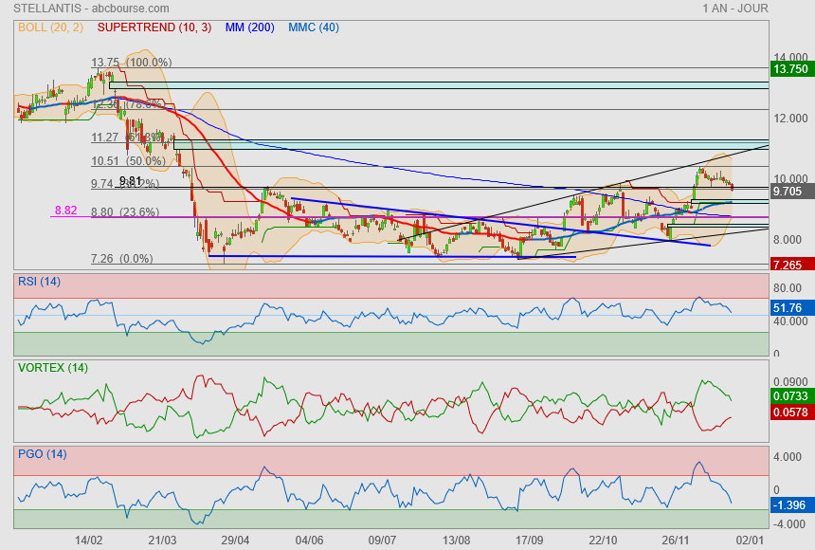
Task: Open the VORTEX (14) panel label
Action: pos(52,367)
